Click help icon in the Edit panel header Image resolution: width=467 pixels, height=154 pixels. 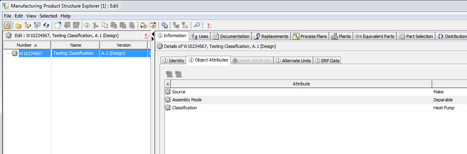(x=146, y=36)
